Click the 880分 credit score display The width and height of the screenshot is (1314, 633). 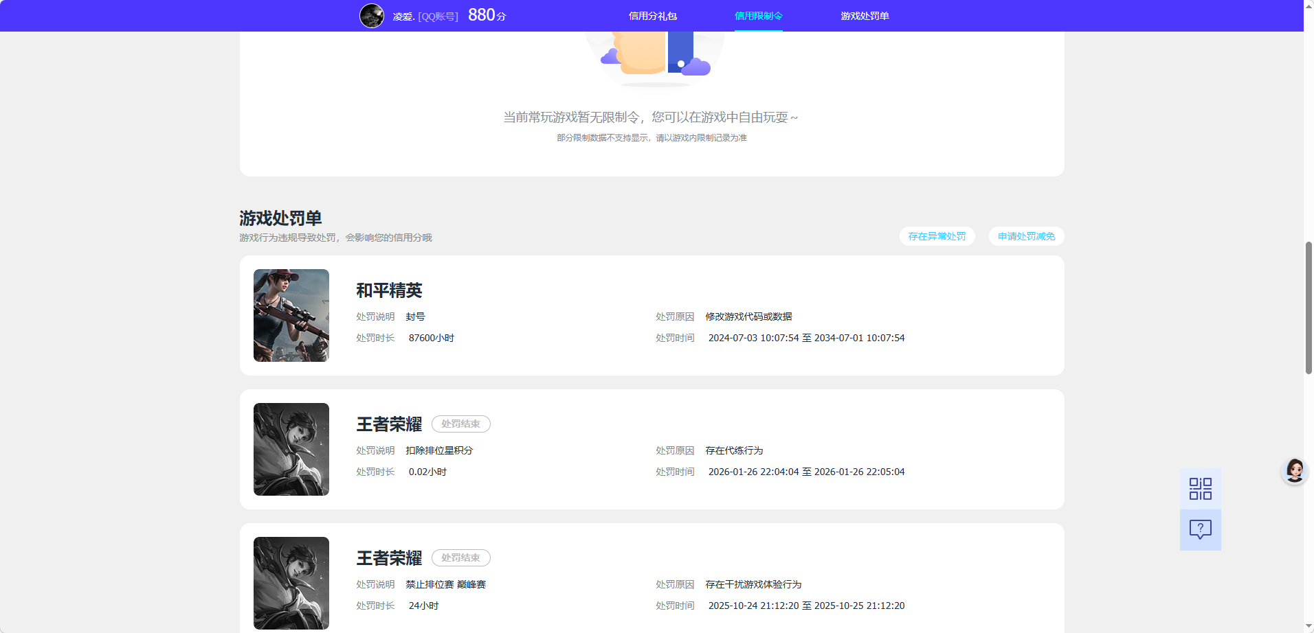[x=485, y=14]
